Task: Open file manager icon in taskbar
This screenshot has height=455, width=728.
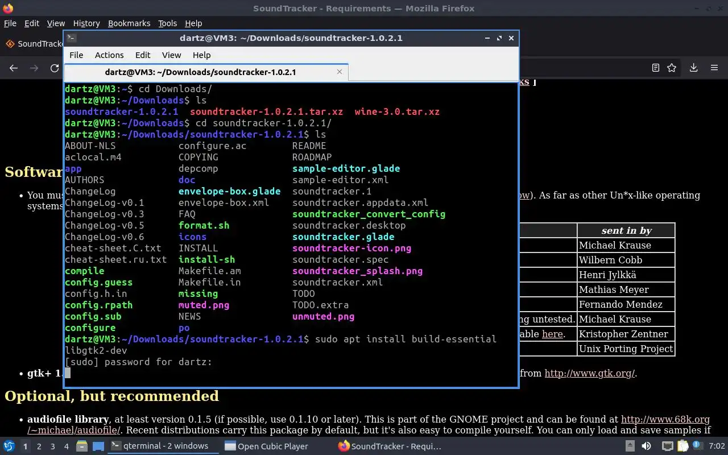Action: coord(81,446)
